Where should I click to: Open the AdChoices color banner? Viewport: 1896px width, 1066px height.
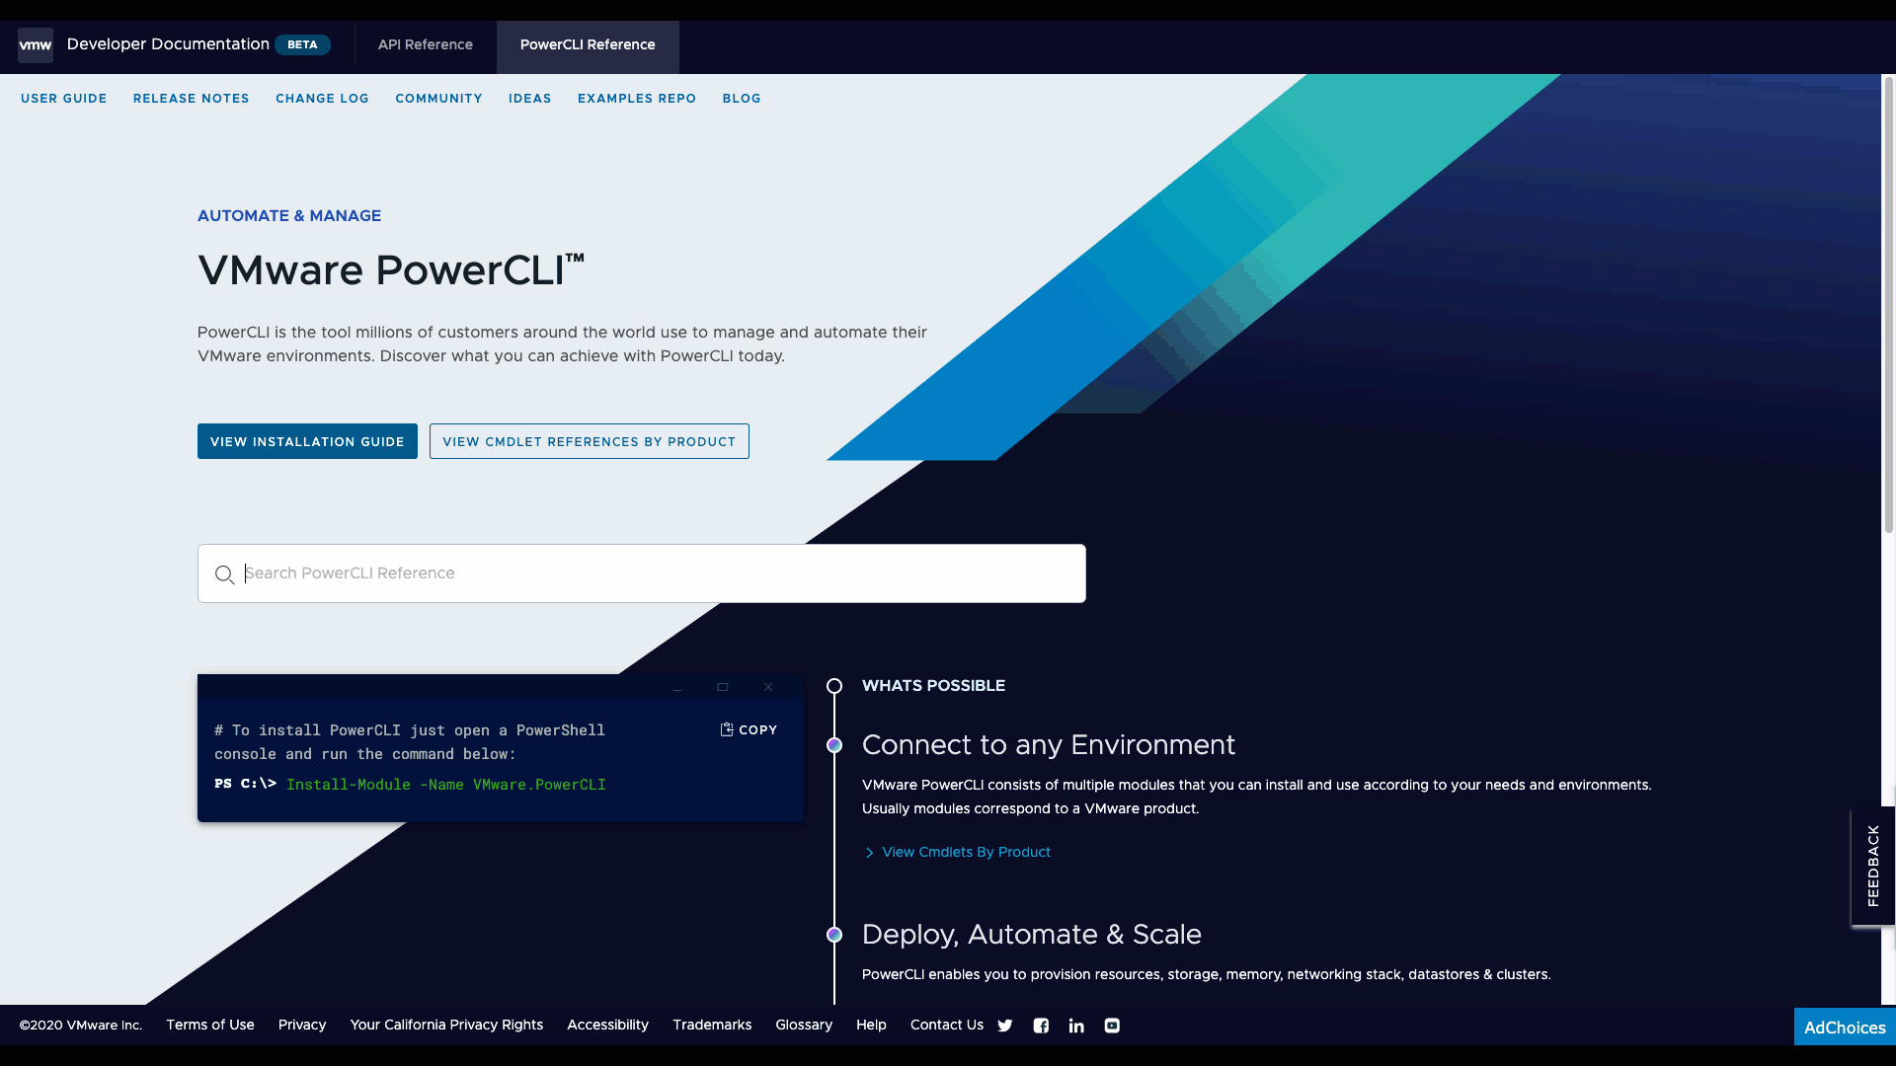(1845, 1027)
